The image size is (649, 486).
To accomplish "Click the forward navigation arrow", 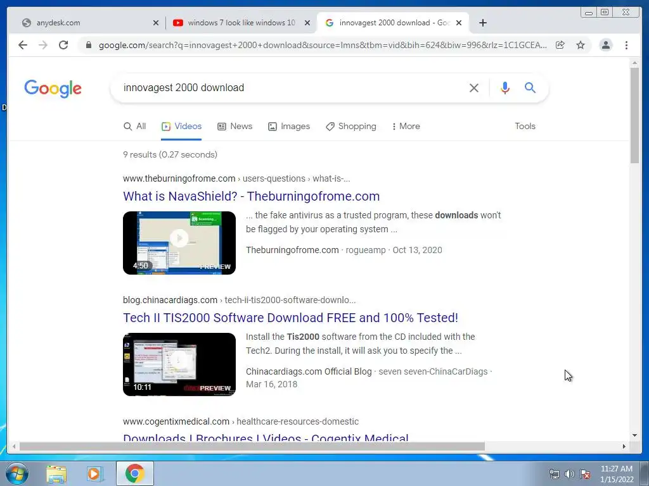I will 43,45.
